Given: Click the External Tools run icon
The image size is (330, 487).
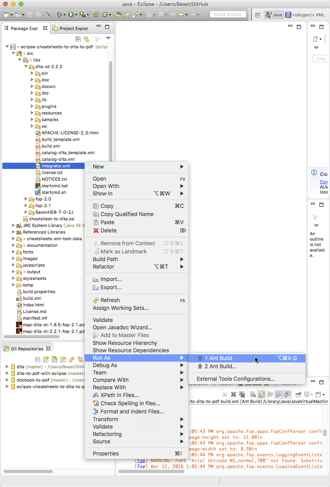Looking at the screenshot, I should [82, 14].
